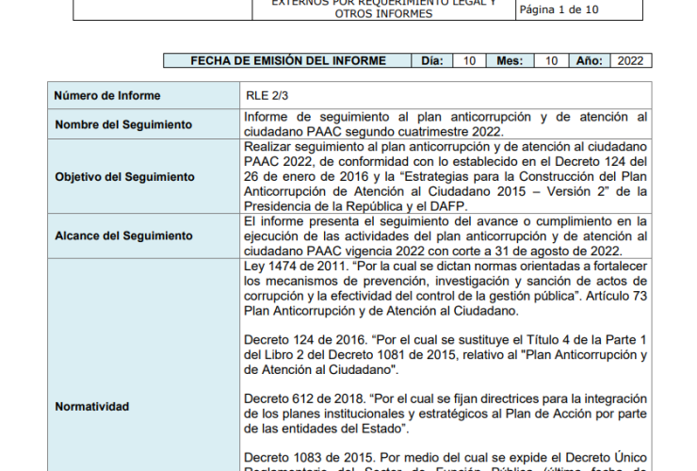This screenshot has height=471, width=697.
Task: Click the 'Alcance del Seguimiento' label
Action: coord(124,235)
